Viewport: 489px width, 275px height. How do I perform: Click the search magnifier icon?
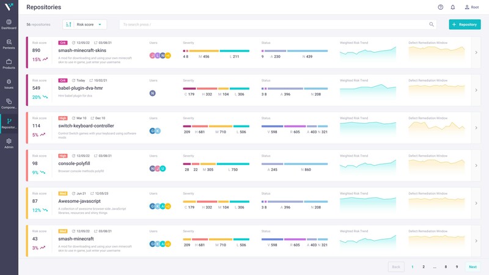point(432,24)
